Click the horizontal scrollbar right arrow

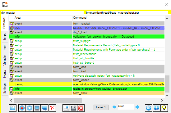pyautogui.click(x=162, y=100)
